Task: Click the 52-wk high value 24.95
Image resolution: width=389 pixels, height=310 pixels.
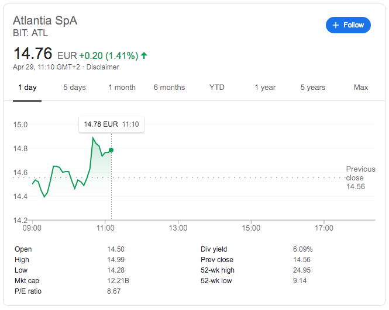Action: [x=302, y=270]
